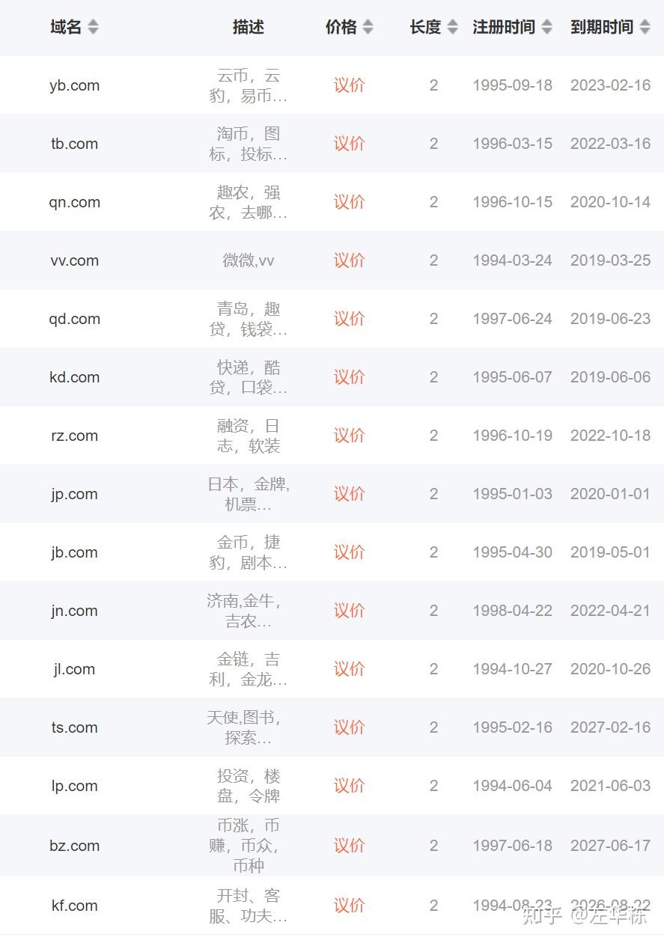Image resolution: width=664 pixels, height=943 pixels.
Task: Click 议价 in the rz.com row
Action: pyautogui.click(x=349, y=436)
